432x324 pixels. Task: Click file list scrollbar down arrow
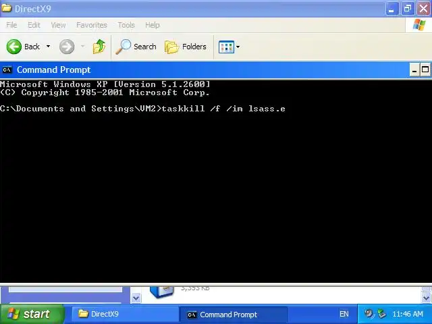(426, 298)
